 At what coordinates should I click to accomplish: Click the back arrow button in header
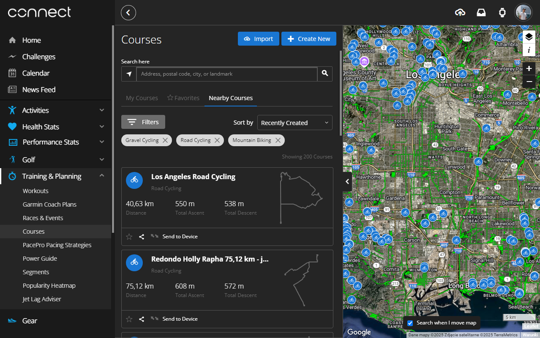pos(128,13)
